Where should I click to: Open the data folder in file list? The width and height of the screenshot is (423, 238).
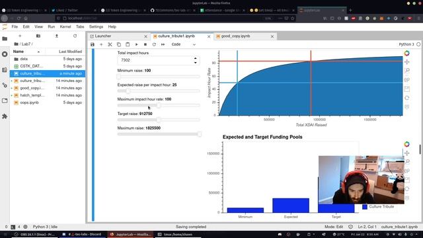point(48,59)
